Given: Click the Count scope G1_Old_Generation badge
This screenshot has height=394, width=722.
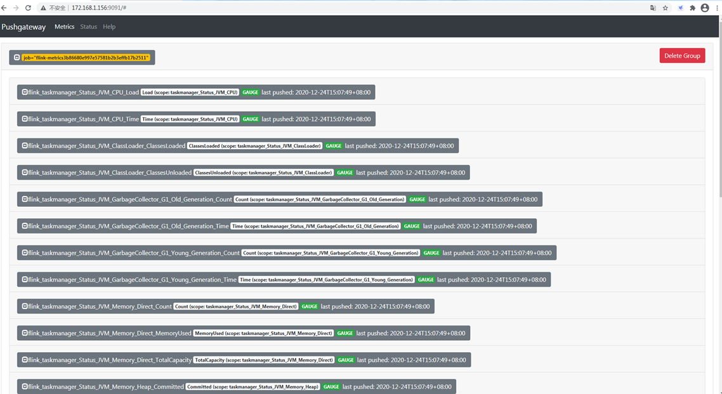Looking at the screenshot, I should click(x=320, y=199).
